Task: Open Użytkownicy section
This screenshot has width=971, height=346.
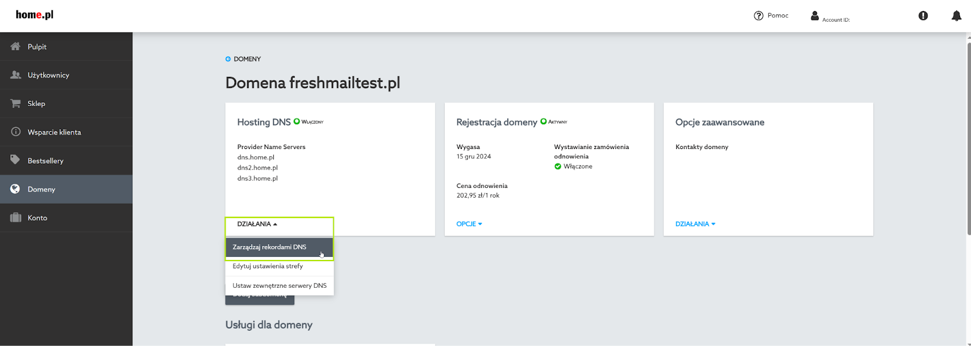Action: click(x=66, y=75)
